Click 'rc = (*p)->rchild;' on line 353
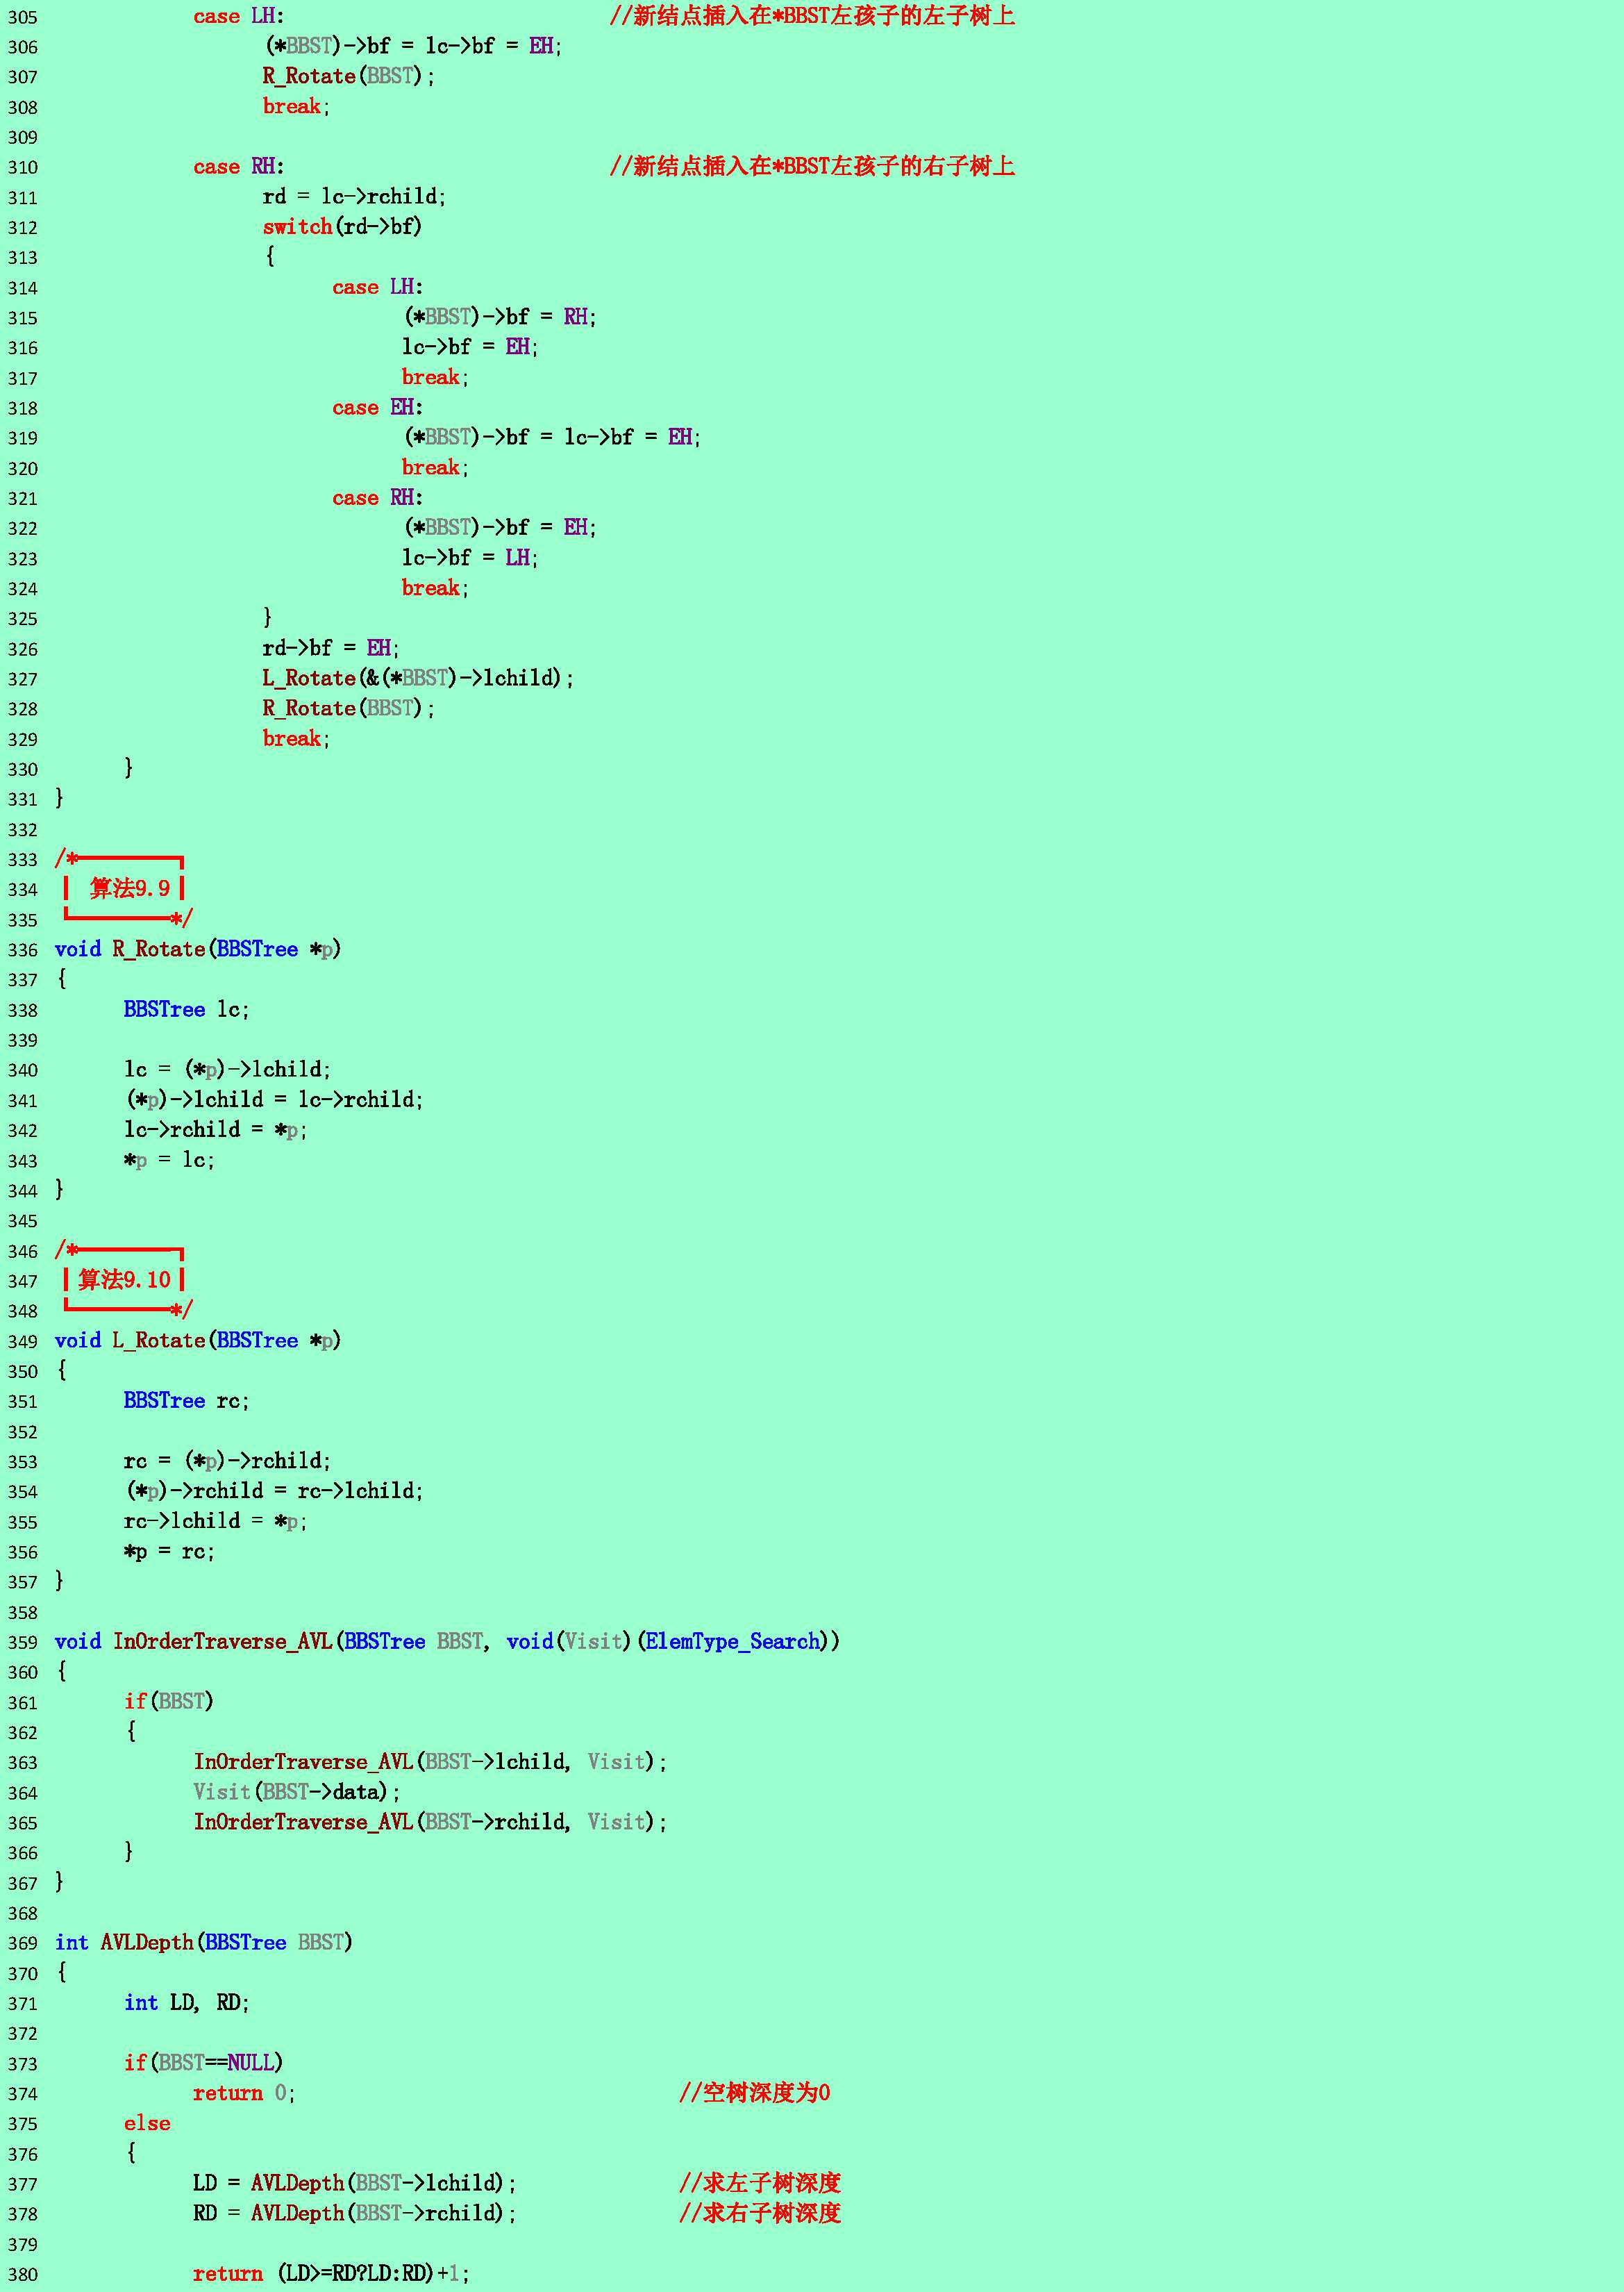This screenshot has height=2292, width=1624. (x=227, y=1461)
